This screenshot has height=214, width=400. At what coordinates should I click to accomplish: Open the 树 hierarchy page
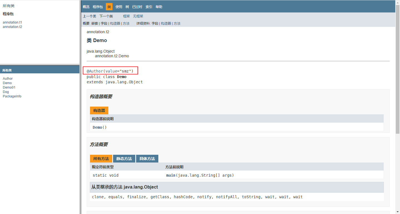[127, 7]
